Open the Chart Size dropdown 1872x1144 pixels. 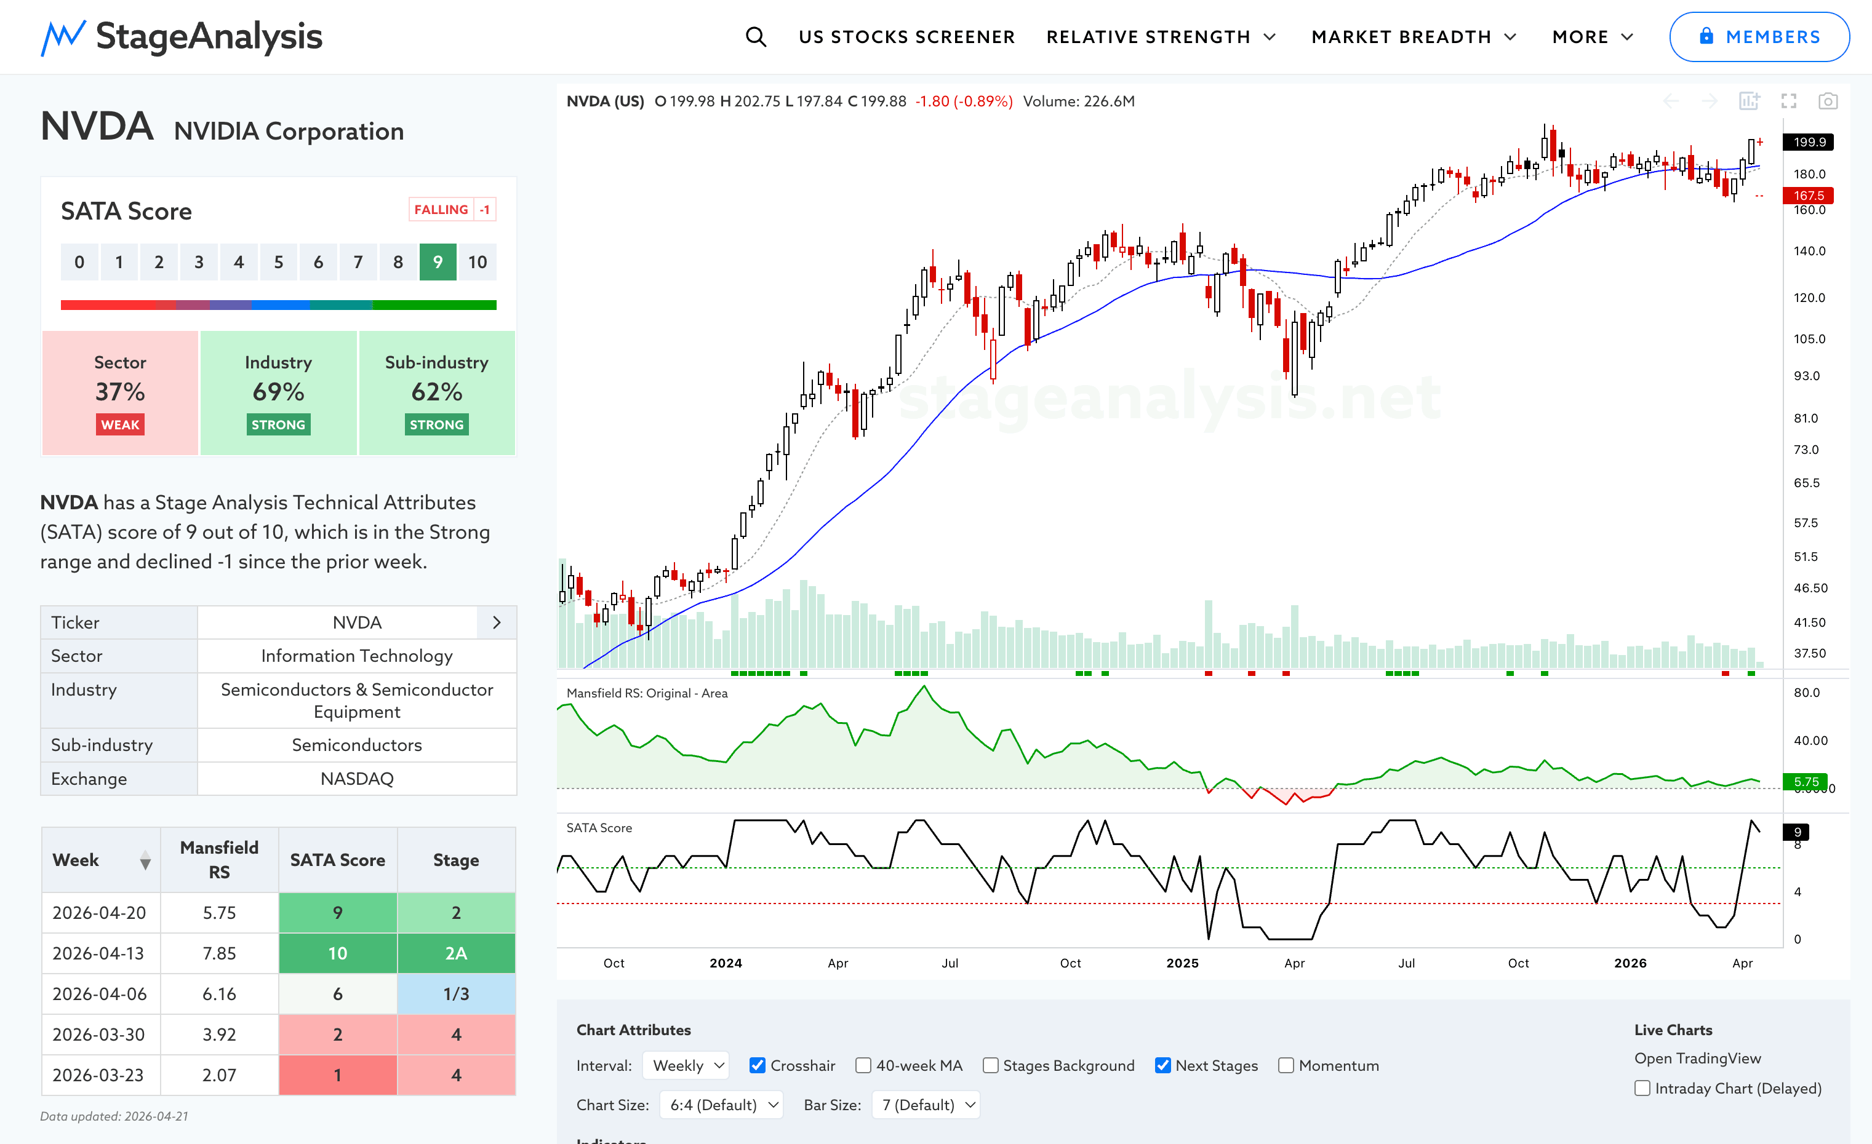click(x=721, y=1105)
